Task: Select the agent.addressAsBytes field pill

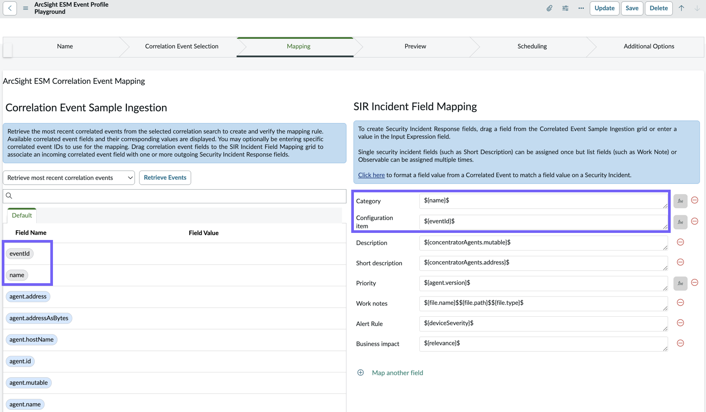Action: (x=39, y=318)
